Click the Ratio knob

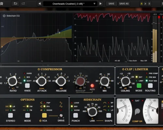pos(13,81)
